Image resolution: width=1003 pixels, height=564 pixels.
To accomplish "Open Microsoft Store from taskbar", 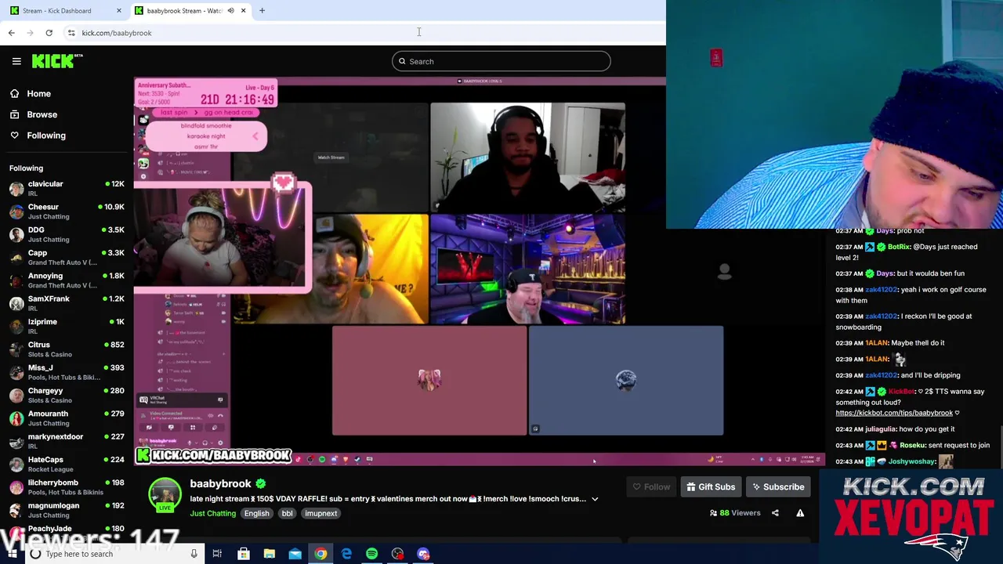I will tap(244, 554).
